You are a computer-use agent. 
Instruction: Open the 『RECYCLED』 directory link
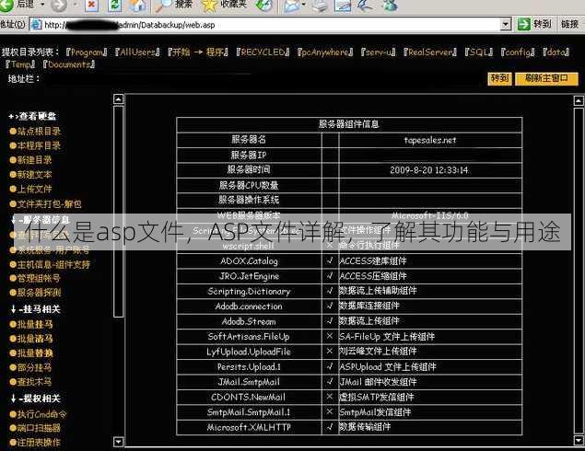(263, 52)
